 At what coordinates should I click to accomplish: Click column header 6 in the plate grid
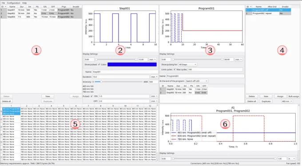pyautogui.click(x=76, y=106)
